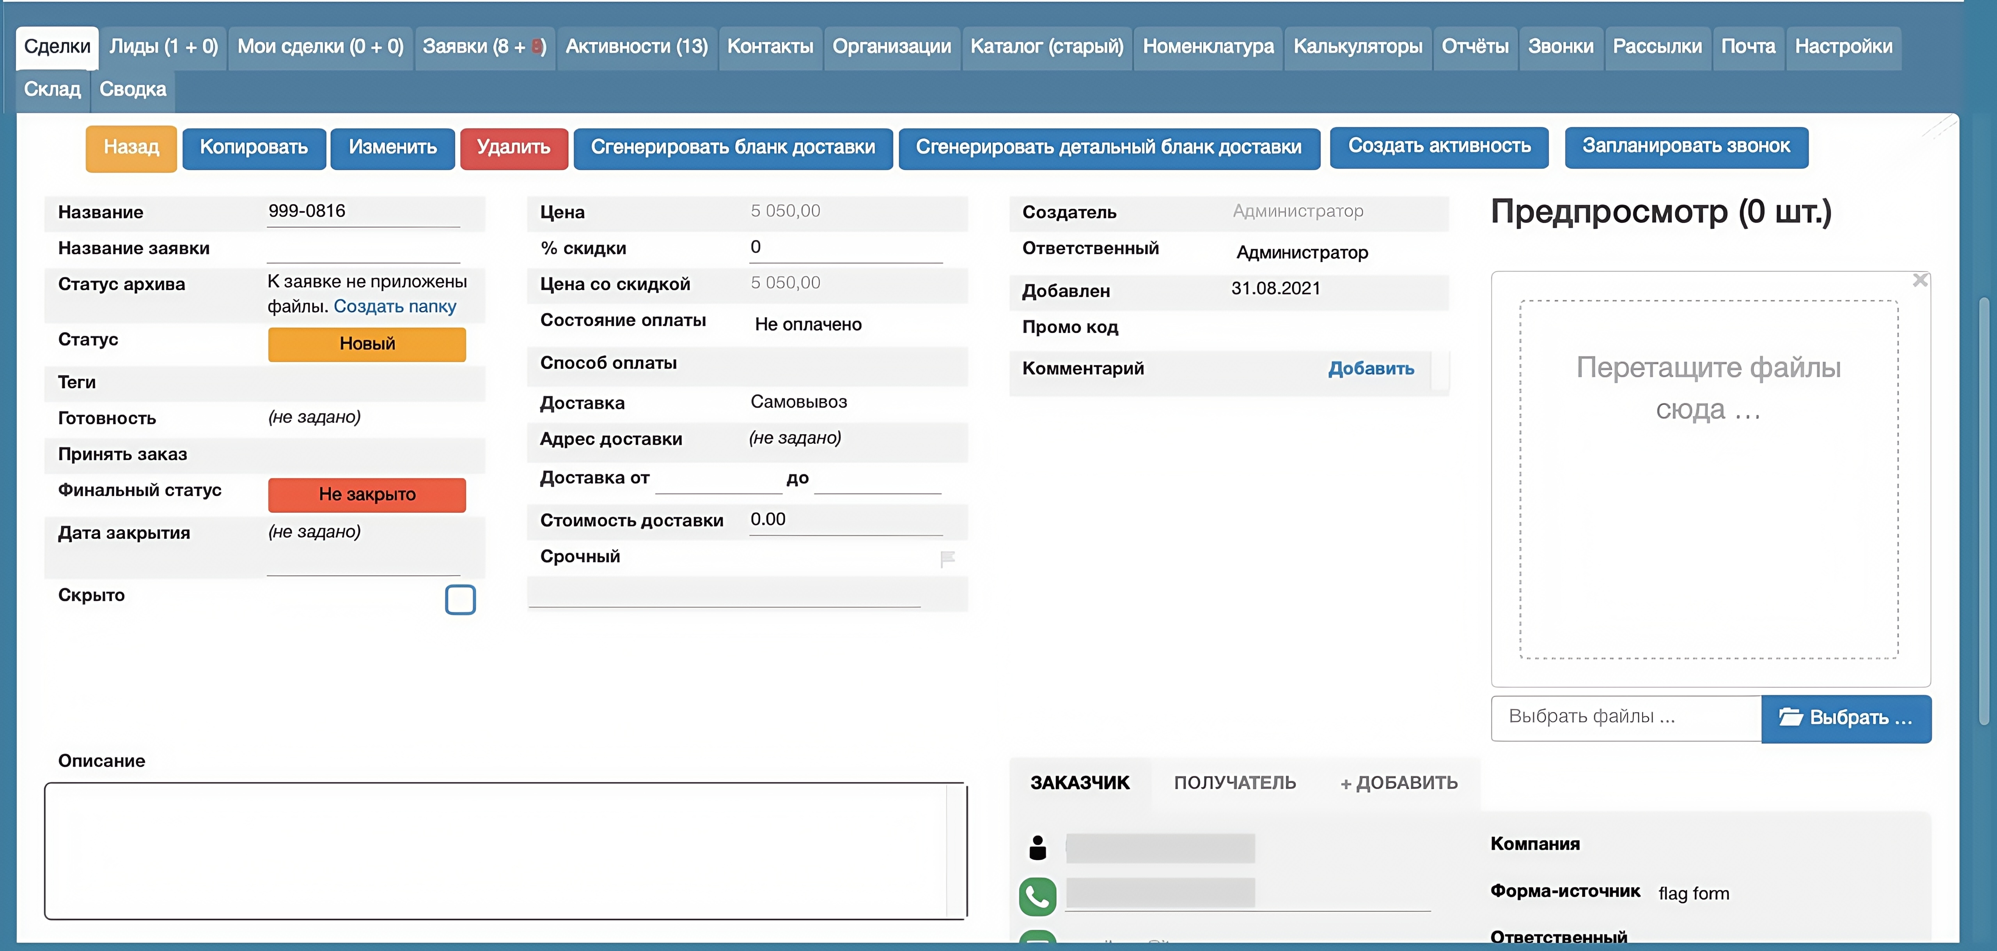Go to Заявки tab
The image size is (1997, 951).
pyautogui.click(x=484, y=47)
